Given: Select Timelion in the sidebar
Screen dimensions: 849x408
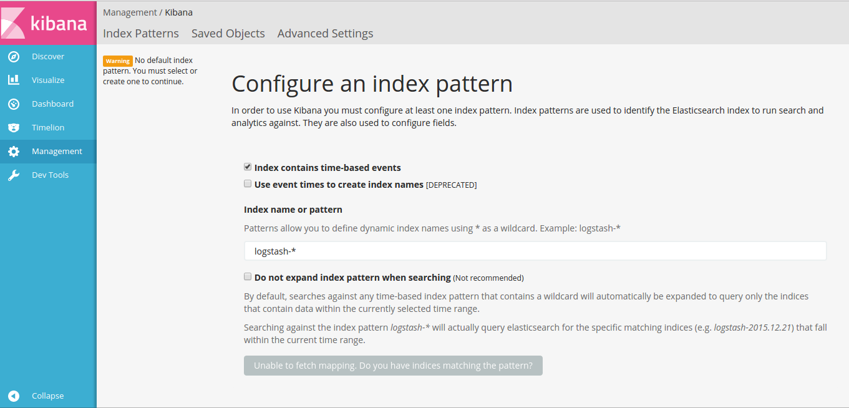Looking at the screenshot, I should pos(48,128).
